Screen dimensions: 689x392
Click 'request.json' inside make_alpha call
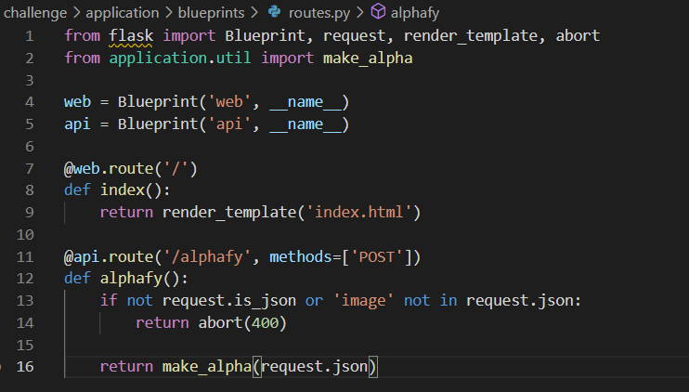(x=314, y=367)
